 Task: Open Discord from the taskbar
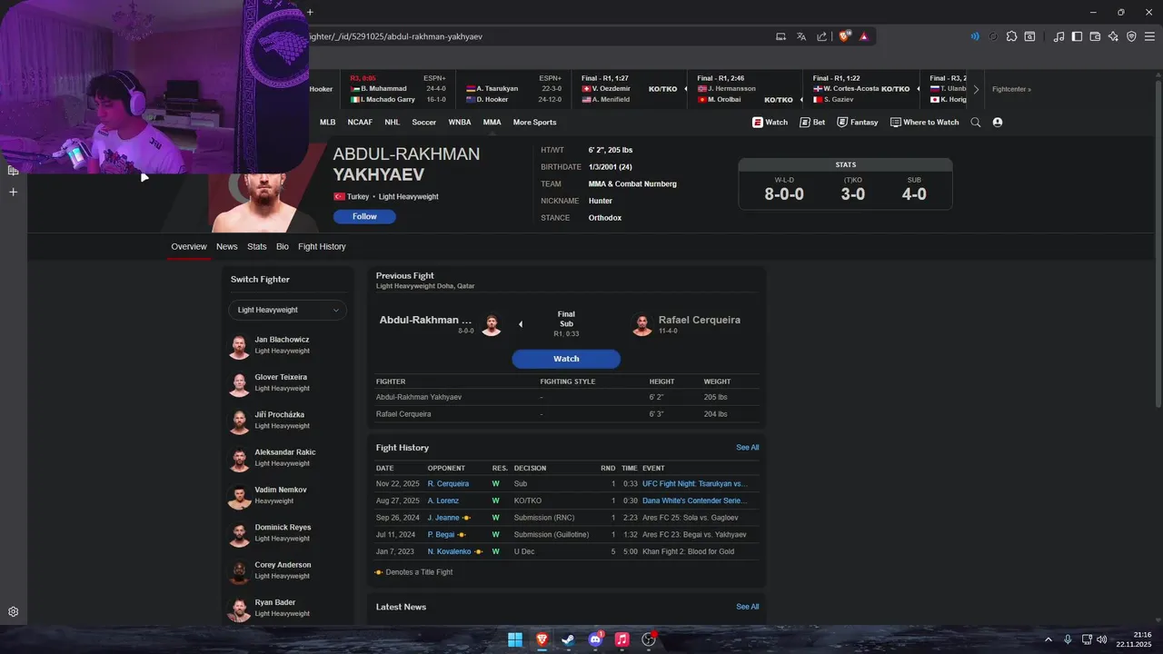tap(595, 639)
